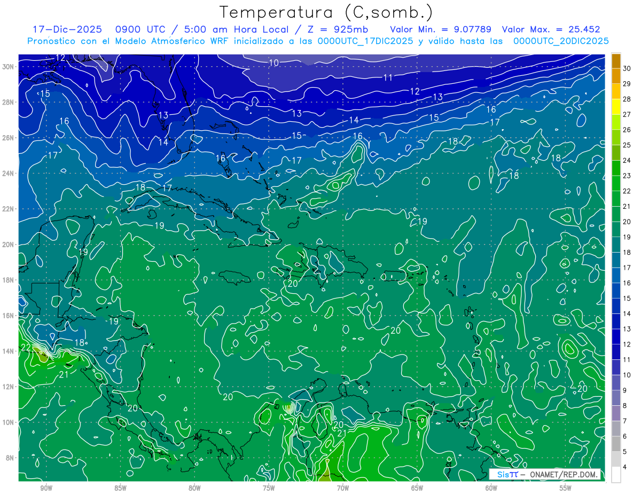The height and width of the screenshot is (495, 641).
Task: Click the 'Temperatura (C,somb.)' chart title
Action: pyautogui.click(x=326, y=12)
